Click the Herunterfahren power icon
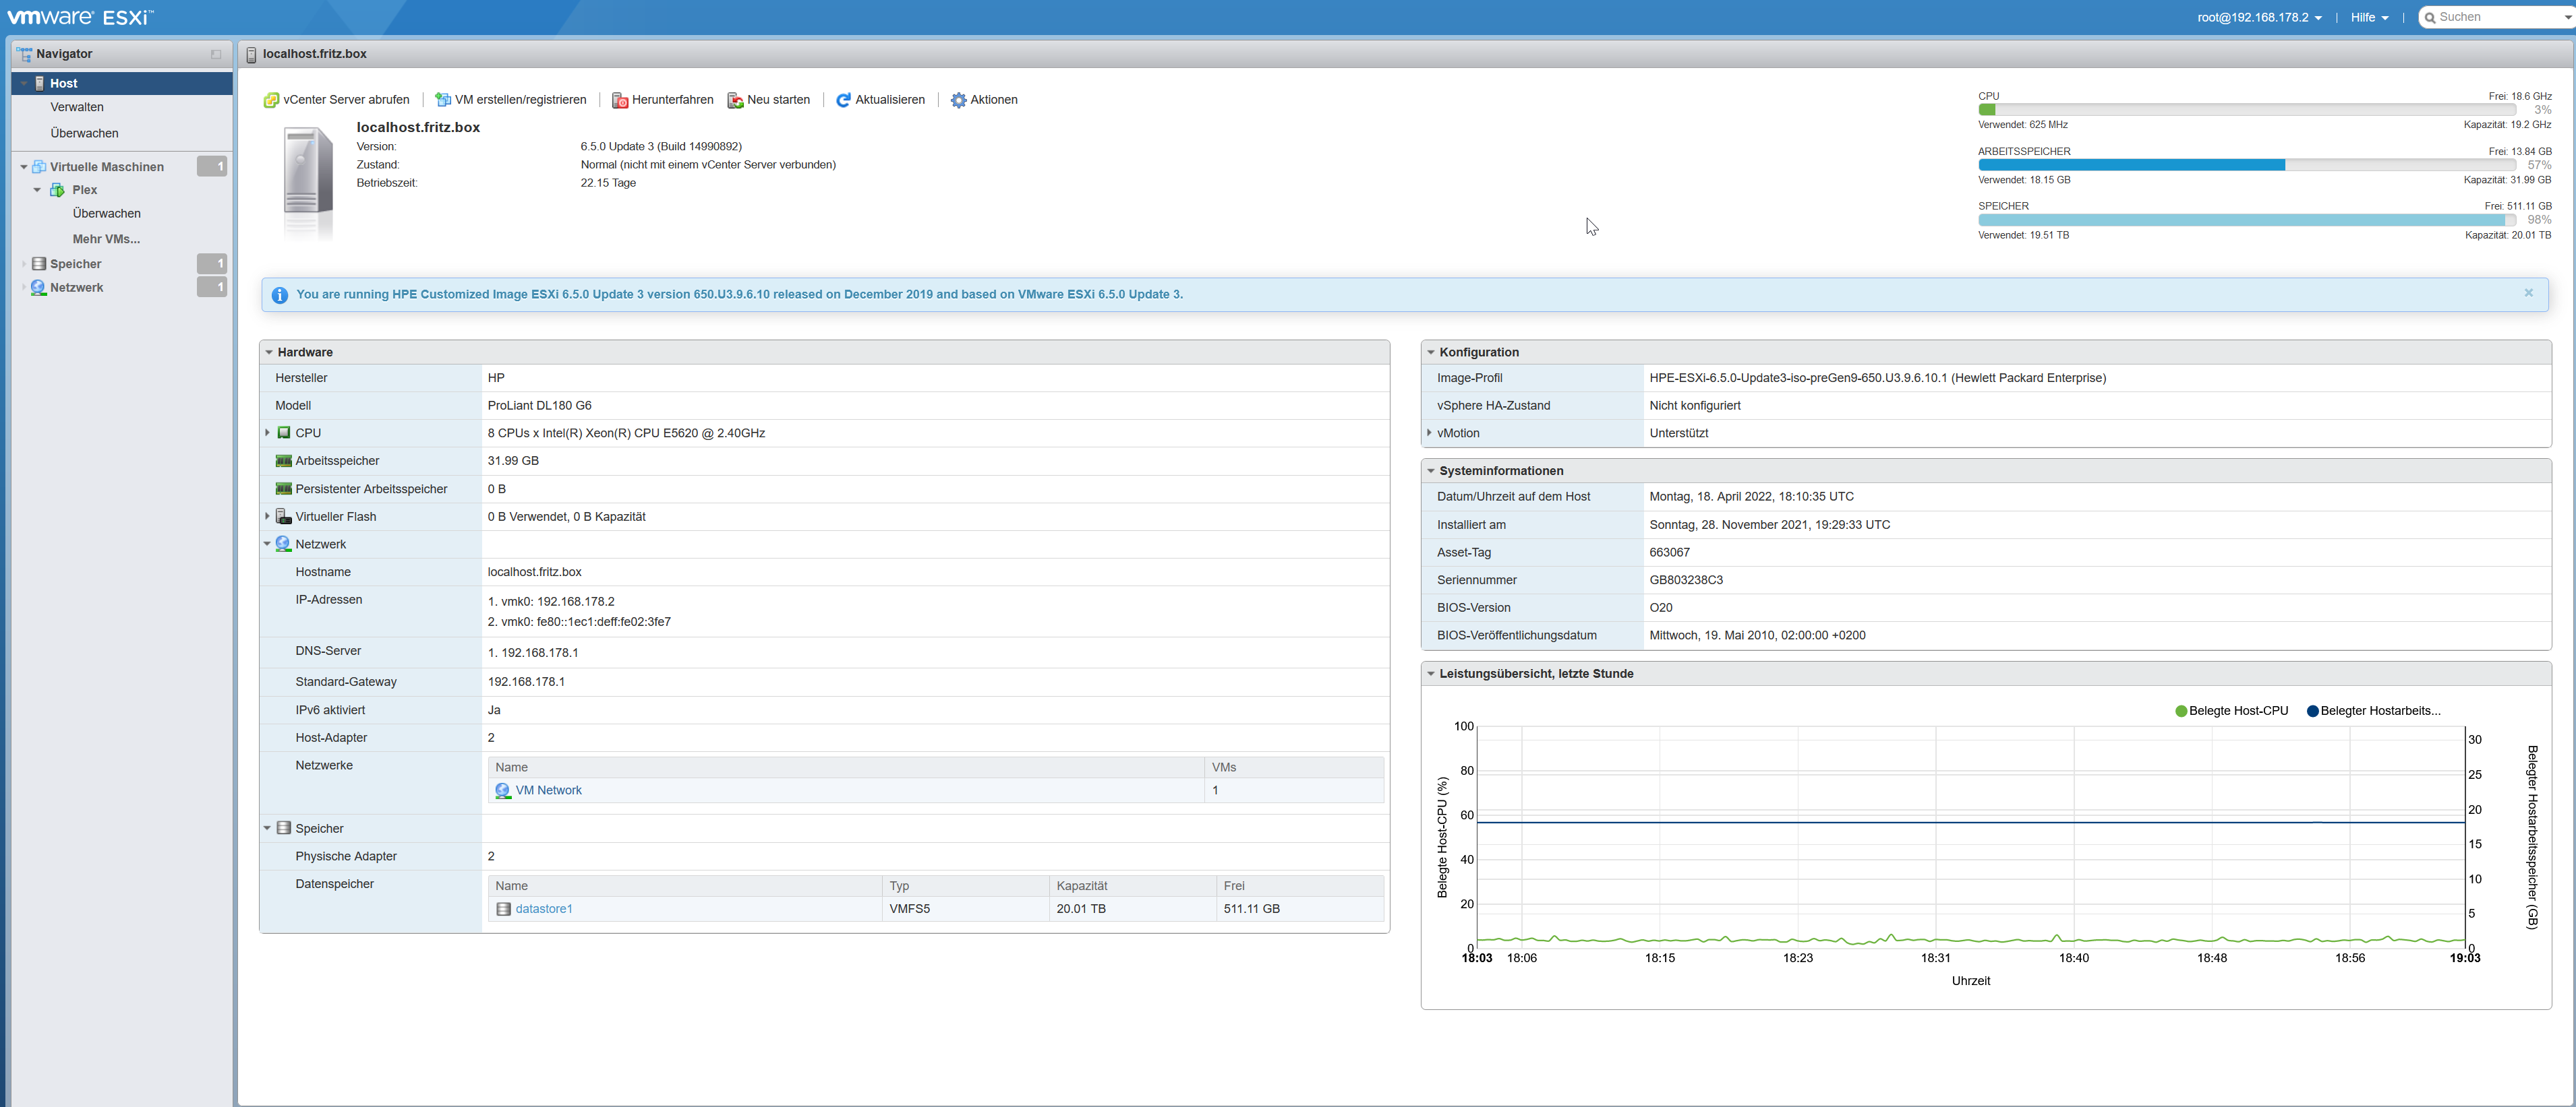Screen dimensions: 2576x1107 pos(620,100)
